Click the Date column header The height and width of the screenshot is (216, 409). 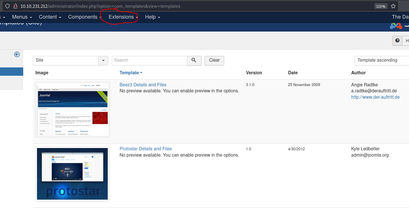click(x=293, y=73)
